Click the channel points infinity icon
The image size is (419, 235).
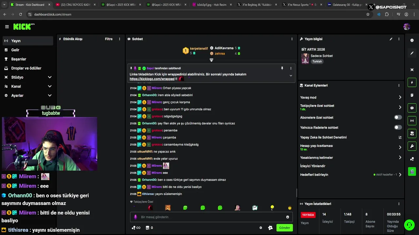click(x=136, y=228)
